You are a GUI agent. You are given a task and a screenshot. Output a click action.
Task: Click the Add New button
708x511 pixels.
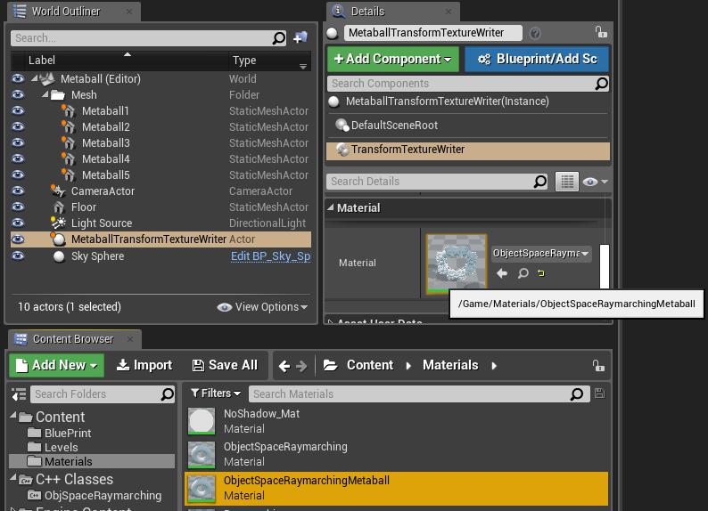pyautogui.click(x=56, y=365)
